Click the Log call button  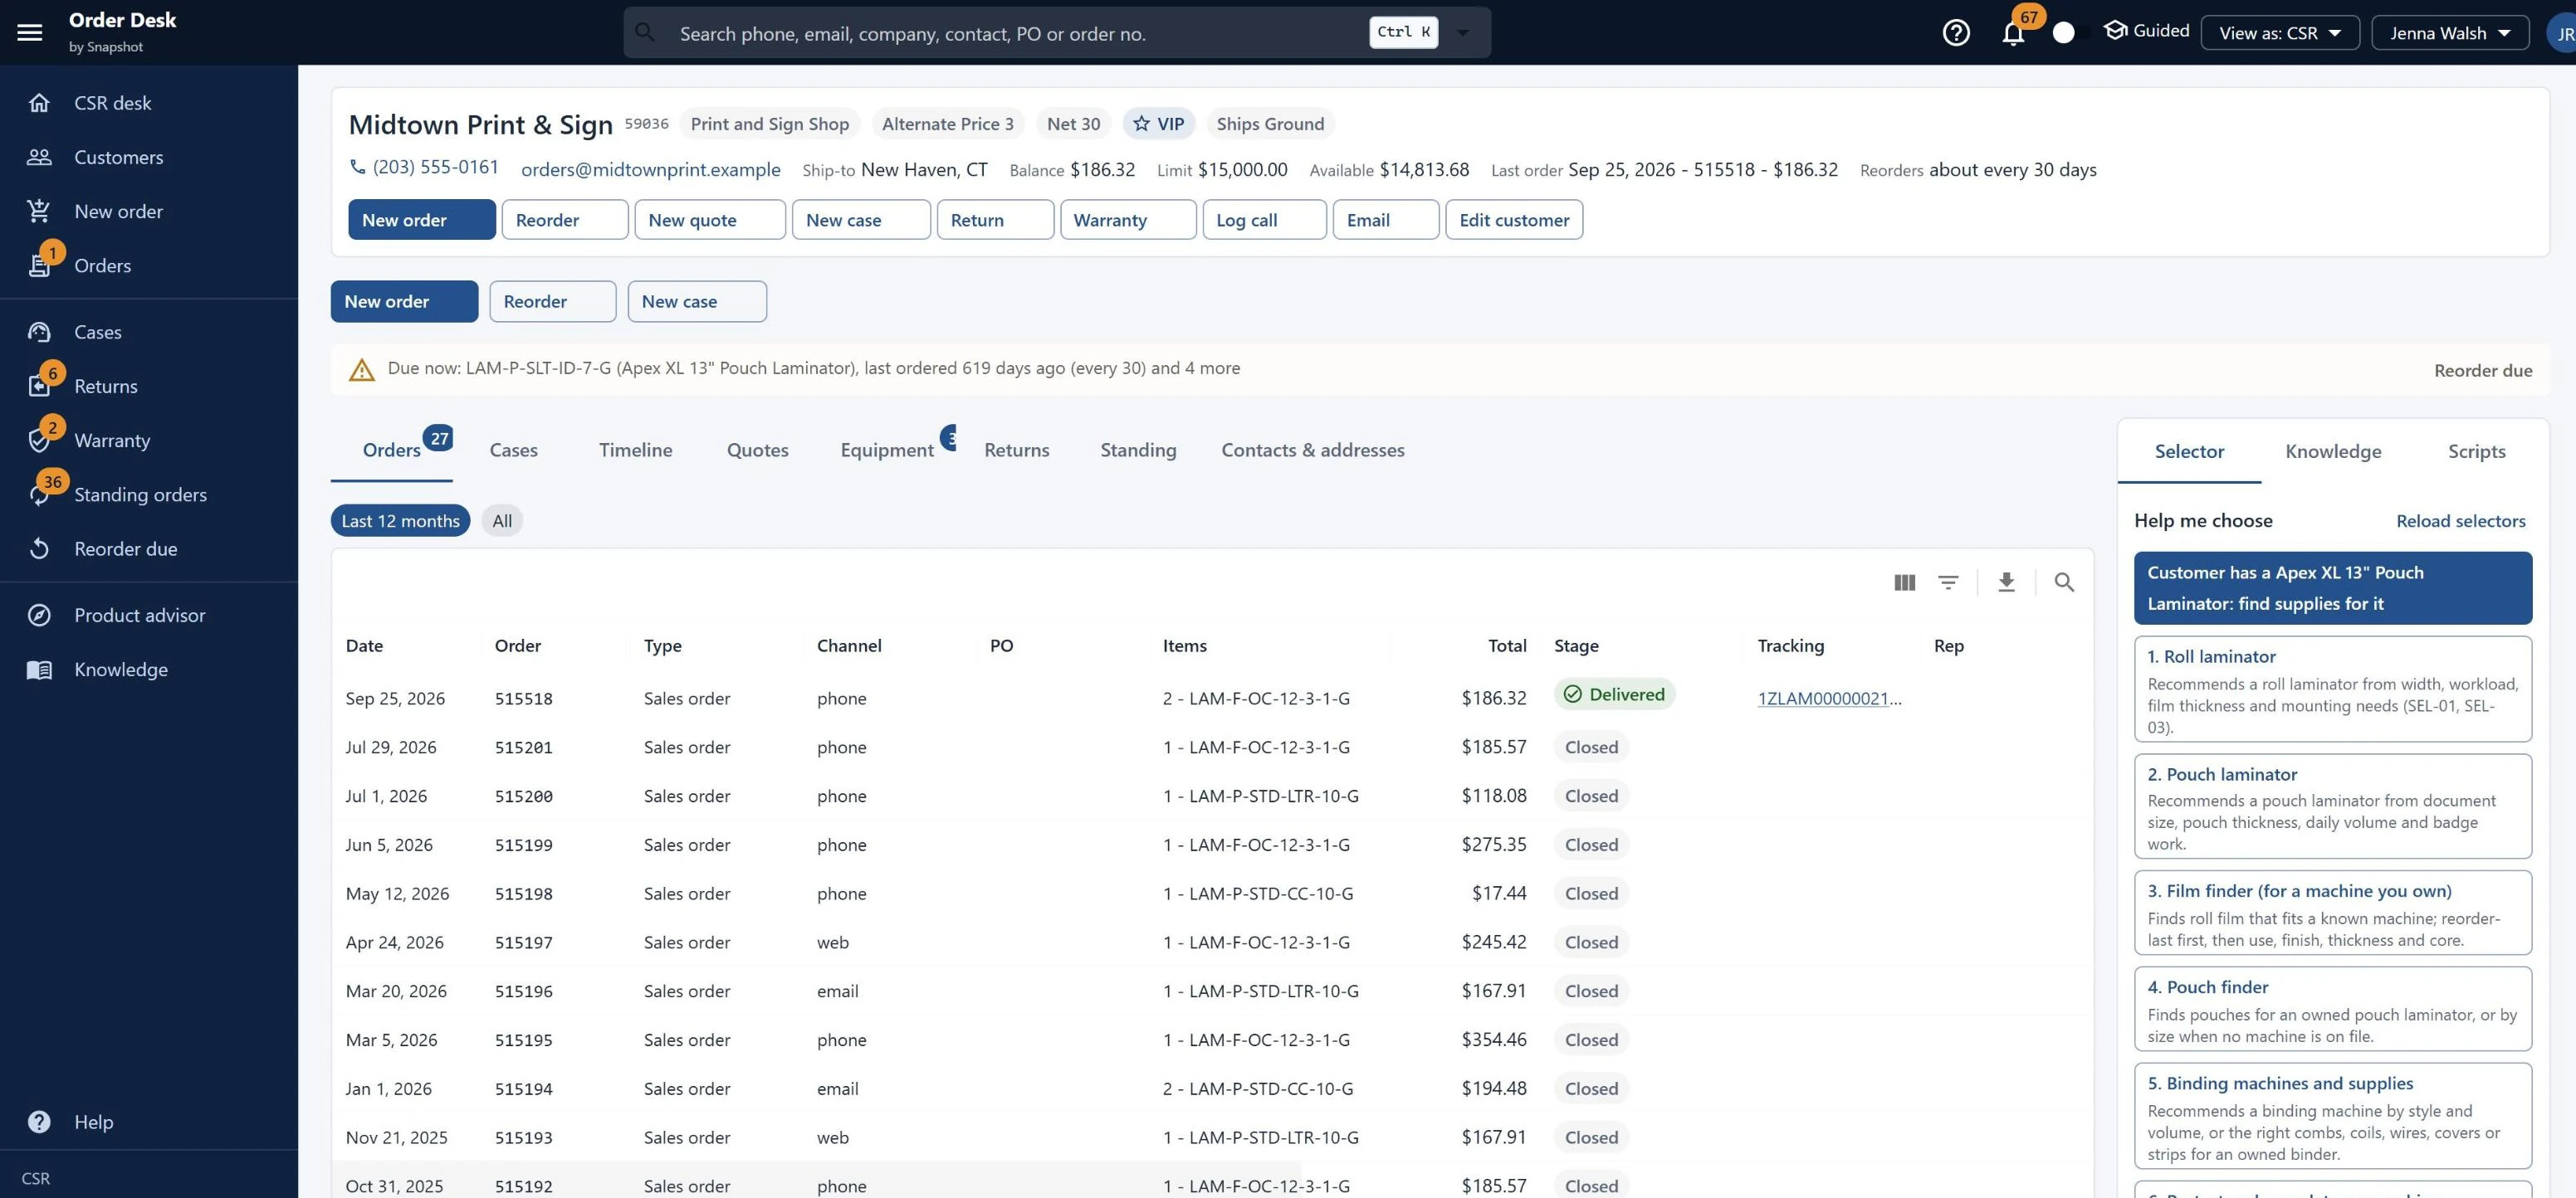(x=1264, y=220)
